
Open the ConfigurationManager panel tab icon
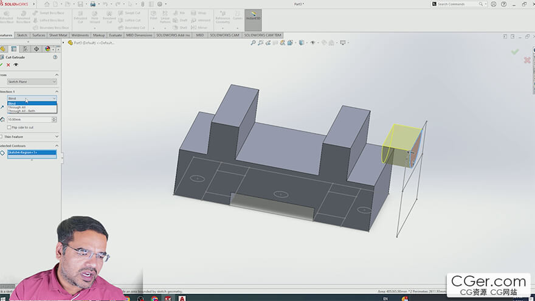pos(24,49)
